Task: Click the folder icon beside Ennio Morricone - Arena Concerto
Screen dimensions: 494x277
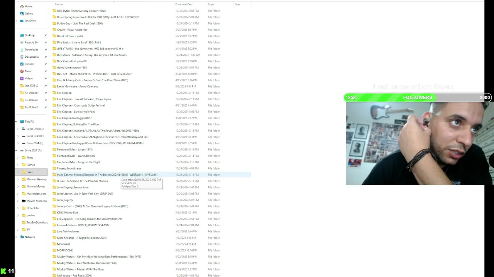Action: pos(54,87)
